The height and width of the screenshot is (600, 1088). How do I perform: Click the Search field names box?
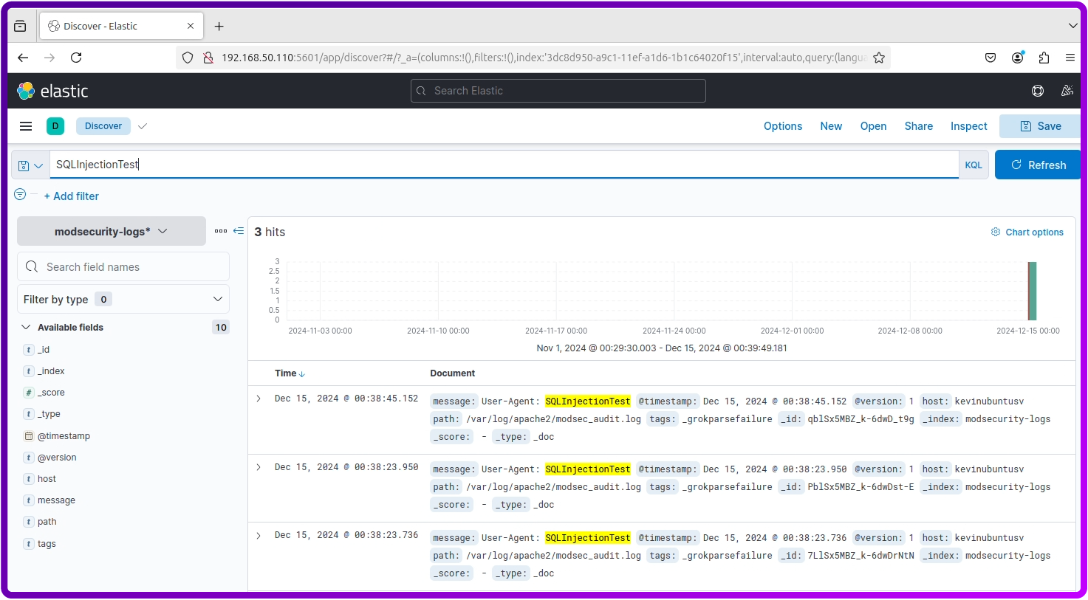coord(123,266)
